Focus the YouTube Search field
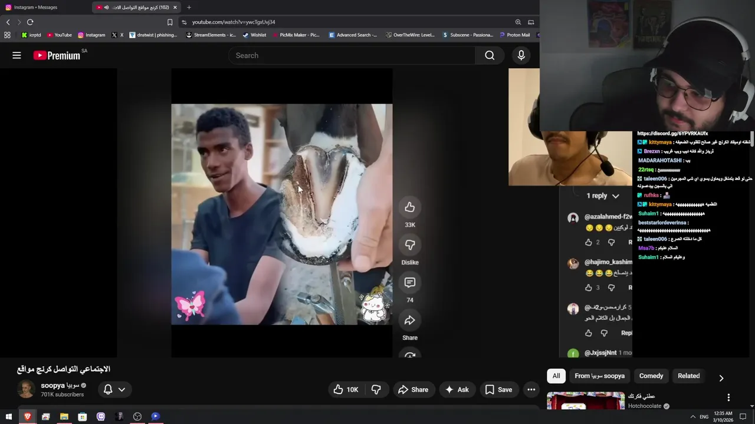The width and height of the screenshot is (755, 424). point(352,55)
